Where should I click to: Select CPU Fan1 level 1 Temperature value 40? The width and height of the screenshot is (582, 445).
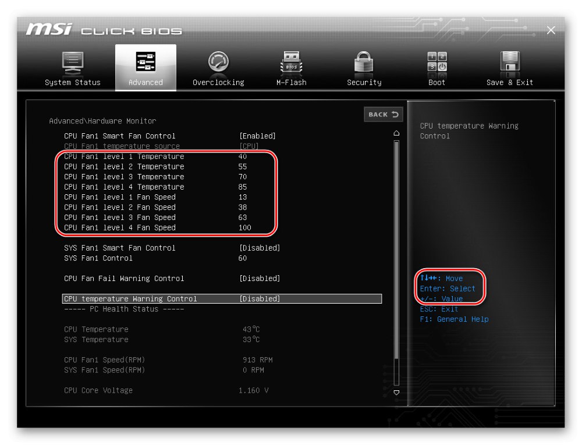[242, 156]
